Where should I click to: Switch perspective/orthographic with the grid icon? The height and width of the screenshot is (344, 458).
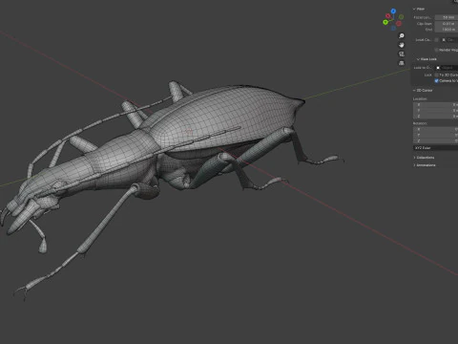pyautogui.click(x=402, y=63)
